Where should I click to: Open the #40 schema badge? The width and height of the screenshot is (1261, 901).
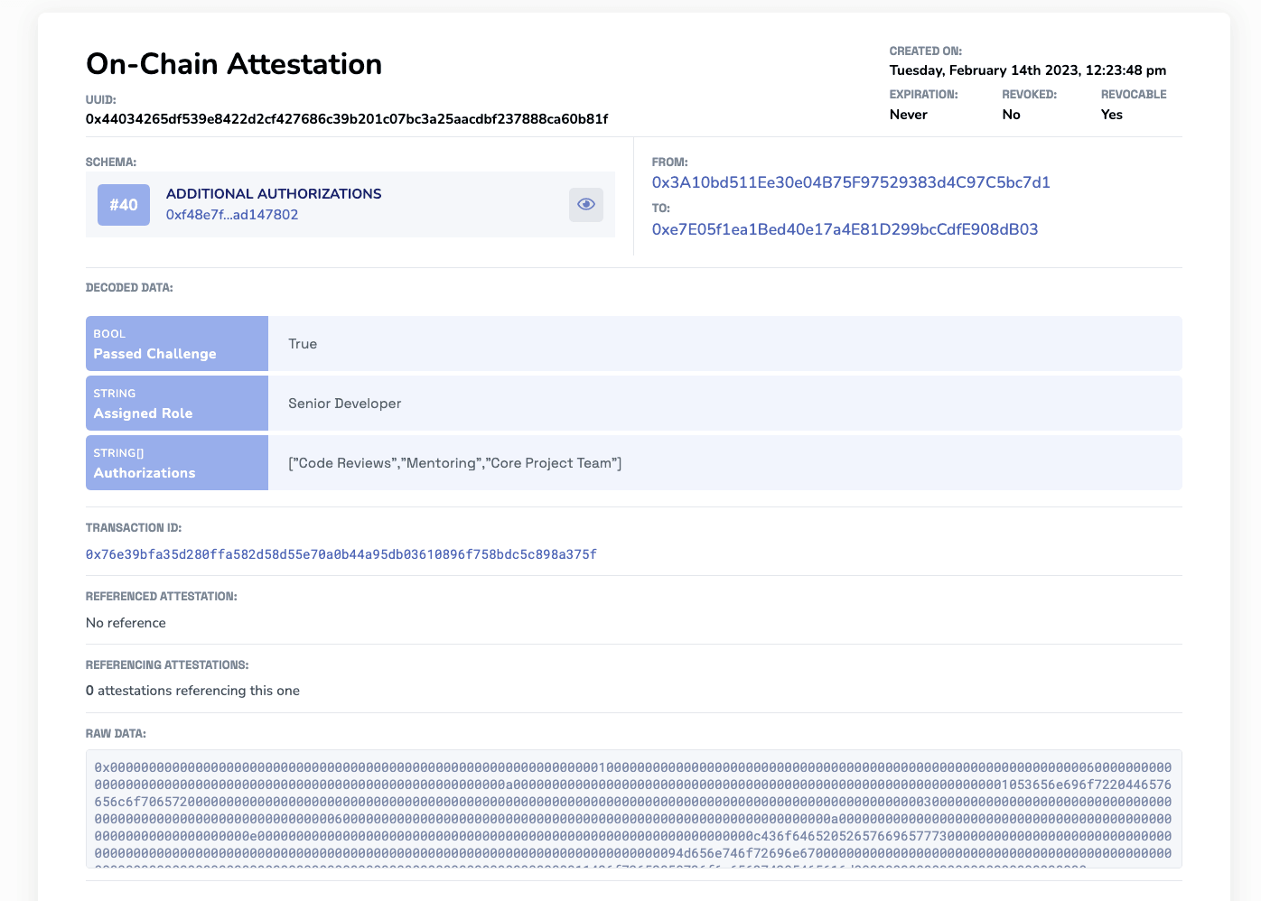click(124, 205)
